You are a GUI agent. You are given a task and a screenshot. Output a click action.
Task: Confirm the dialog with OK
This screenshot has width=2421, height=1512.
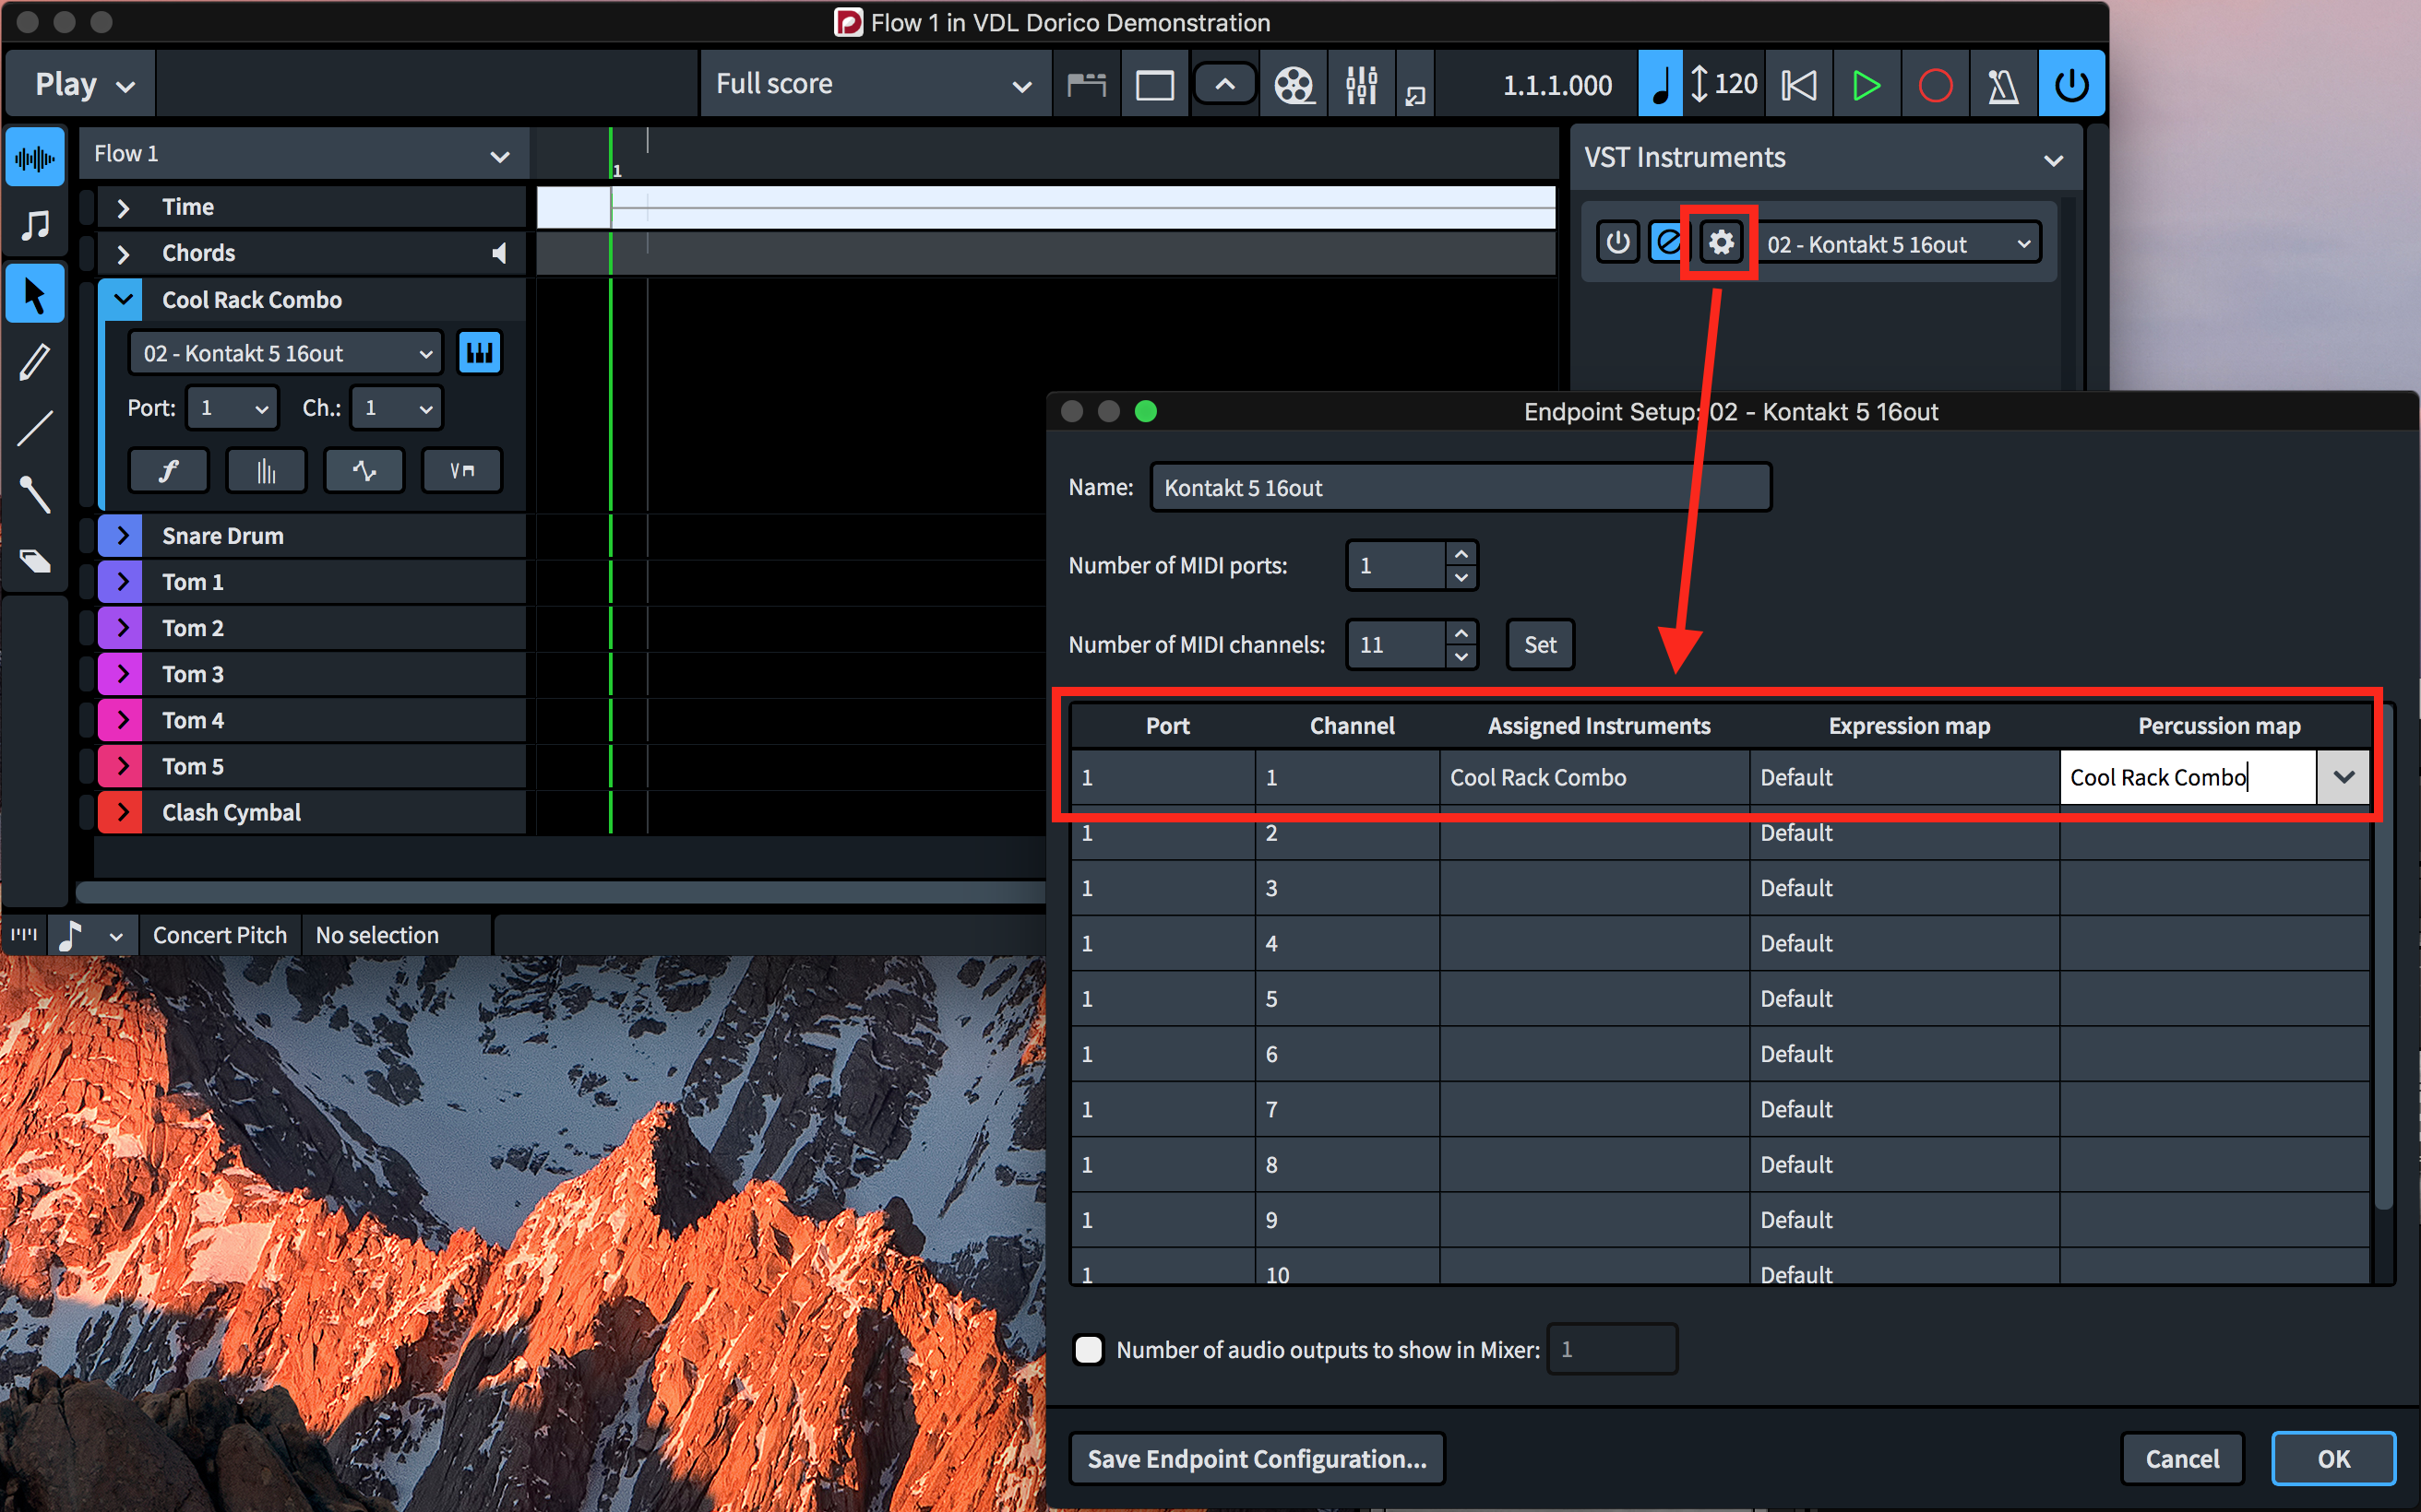(x=2333, y=1459)
